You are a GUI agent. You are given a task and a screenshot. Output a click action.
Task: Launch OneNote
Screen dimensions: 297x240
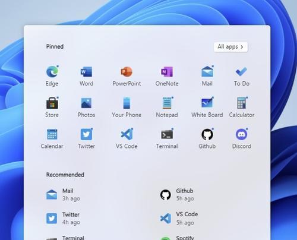pos(167,76)
